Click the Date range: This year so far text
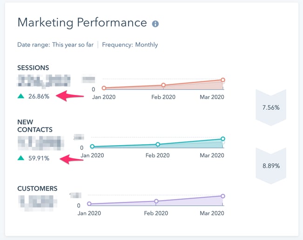The width and height of the screenshot is (303, 240). click(x=55, y=45)
